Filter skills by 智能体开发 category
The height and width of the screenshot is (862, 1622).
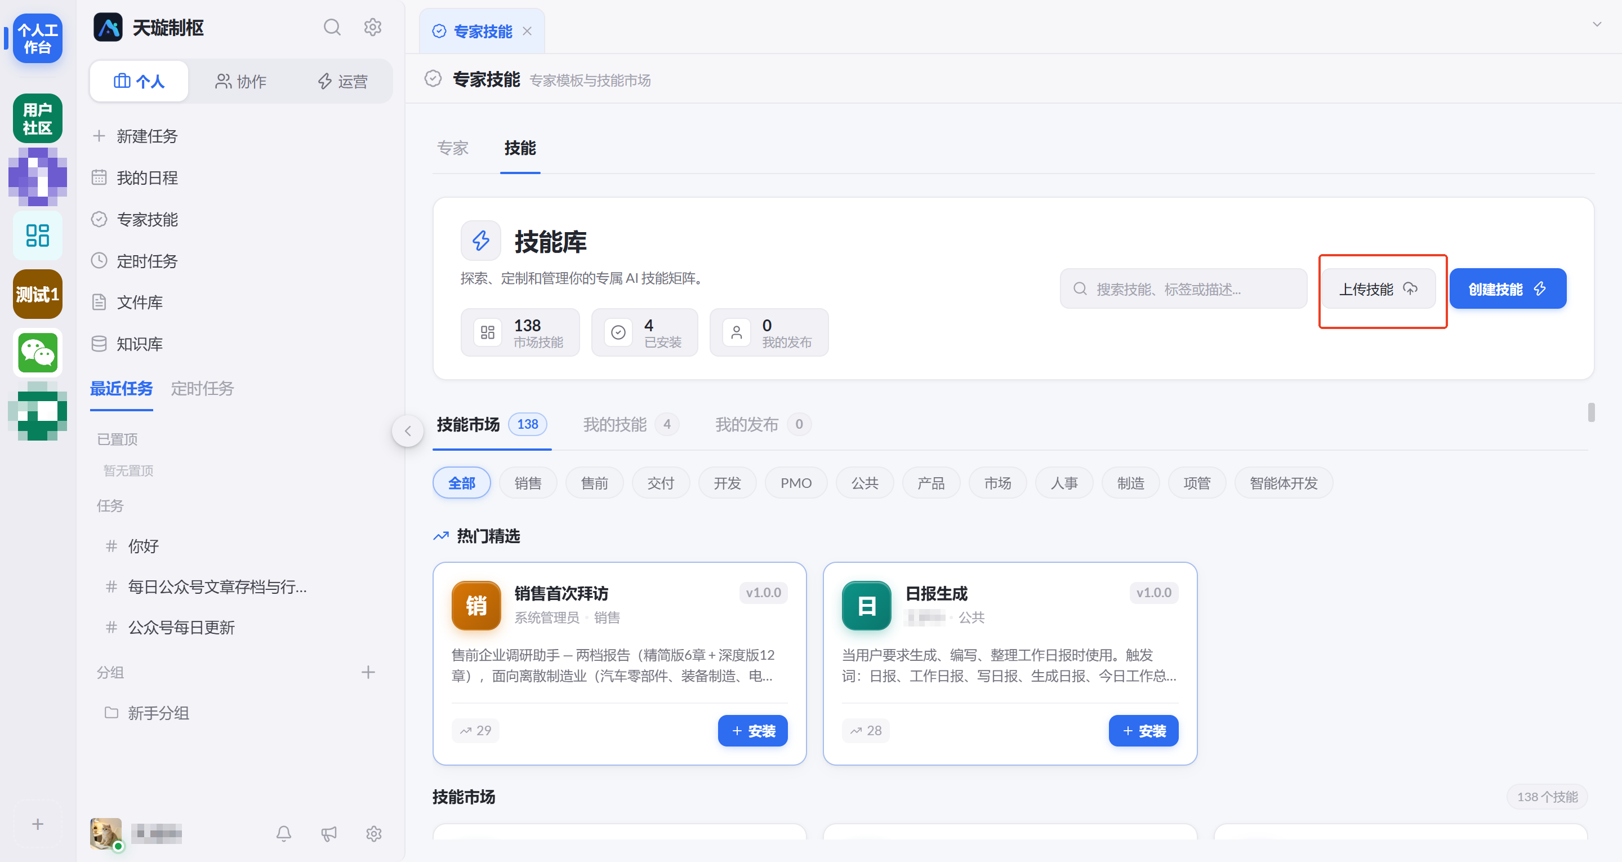click(1284, 483)
